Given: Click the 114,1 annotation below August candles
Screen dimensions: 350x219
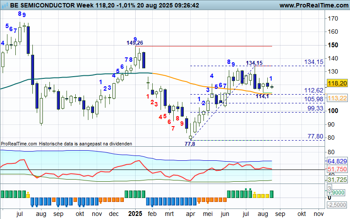Looking at the screenshot, I should pyautogui.click(x=262, y=96).
